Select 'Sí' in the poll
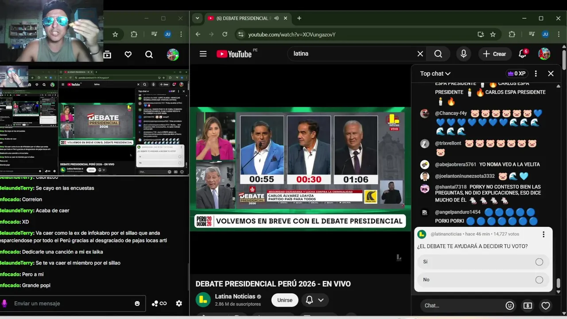Viewport: 567px width, 319px height. point(483,262)
